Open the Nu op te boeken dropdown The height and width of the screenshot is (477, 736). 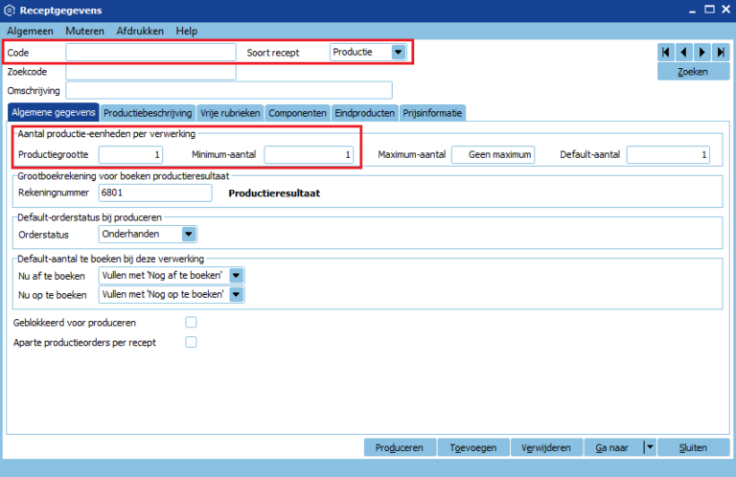(237, 294)
